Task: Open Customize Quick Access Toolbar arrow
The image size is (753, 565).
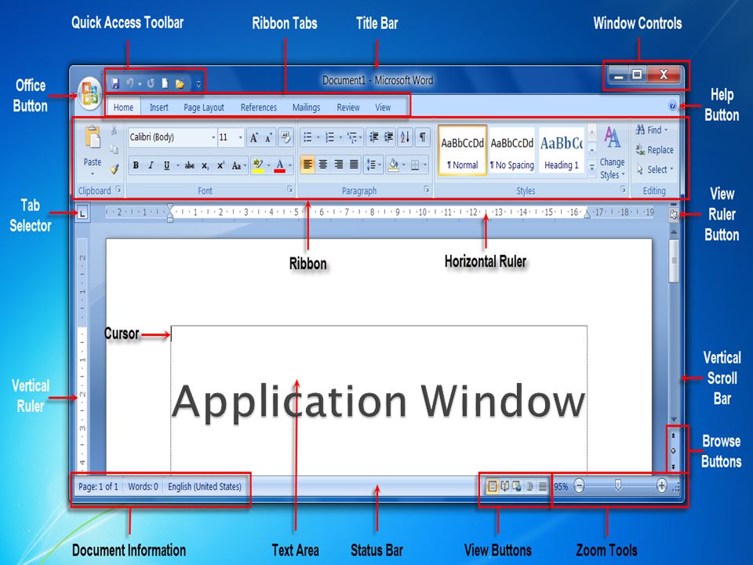Action: pyautogui.click(x=198, y=84)
